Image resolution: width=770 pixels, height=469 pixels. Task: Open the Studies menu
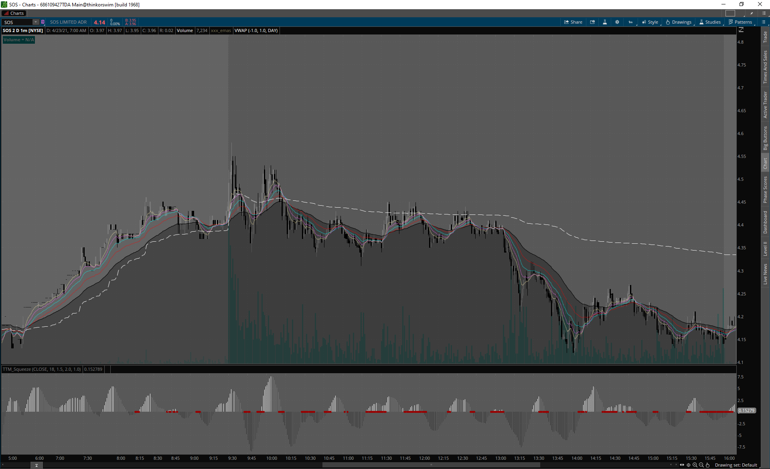click(x=710, y=22)
